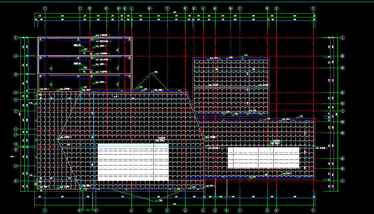Click axis bubble A on the left side

click(15, 181)
